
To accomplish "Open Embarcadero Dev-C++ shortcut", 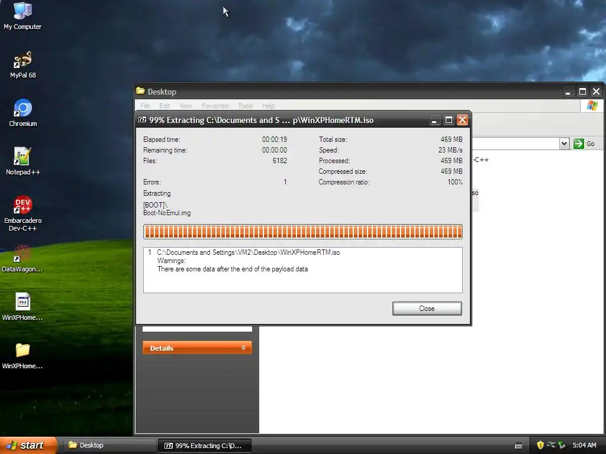I will 23,213.
